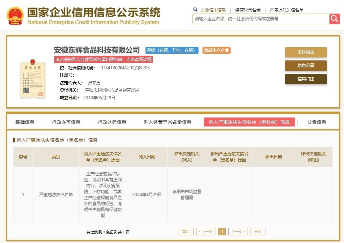Select the 严重违法失信名单 search category
The image size is (344, 243).
click(x=287, y=10)
